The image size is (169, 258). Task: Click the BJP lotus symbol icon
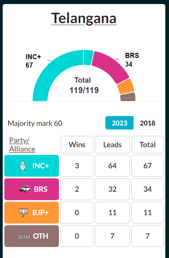pyautogui.click(x=23, y=212)
